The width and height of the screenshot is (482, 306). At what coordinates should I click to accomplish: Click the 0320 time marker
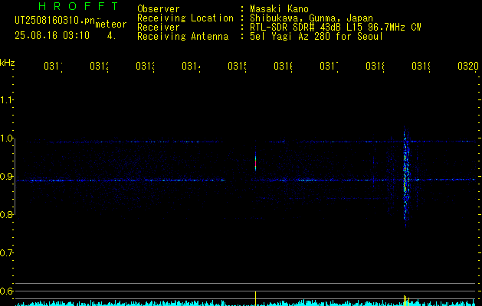[468, 66]
